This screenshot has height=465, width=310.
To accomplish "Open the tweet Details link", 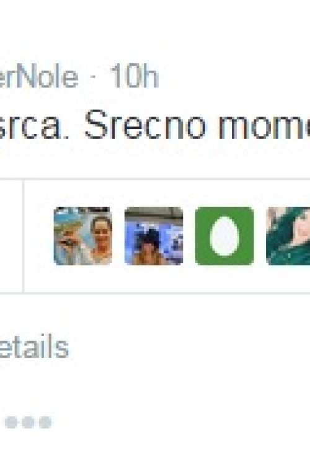I will point(34,347).
